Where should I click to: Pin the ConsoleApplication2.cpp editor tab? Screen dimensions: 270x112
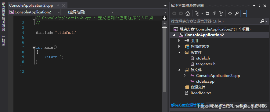coord(58,5)
